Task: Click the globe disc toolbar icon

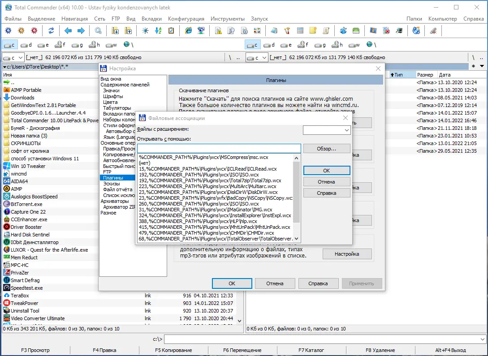Action: pyautogui.click(x=416, y=30)
